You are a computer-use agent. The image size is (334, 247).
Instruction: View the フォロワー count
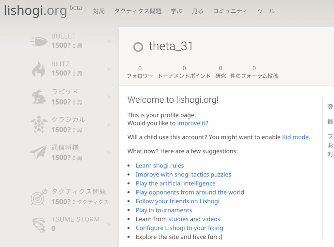pyautogui.click(x=140, y=72)
